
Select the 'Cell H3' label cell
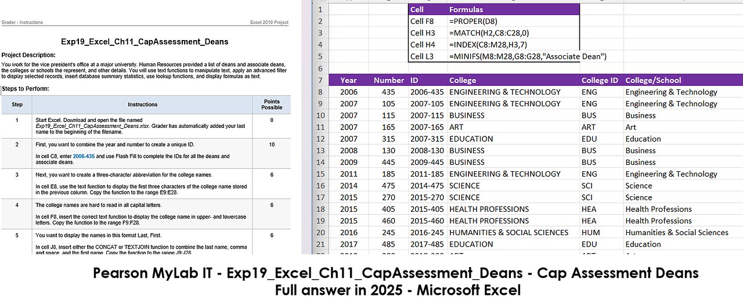428,33
